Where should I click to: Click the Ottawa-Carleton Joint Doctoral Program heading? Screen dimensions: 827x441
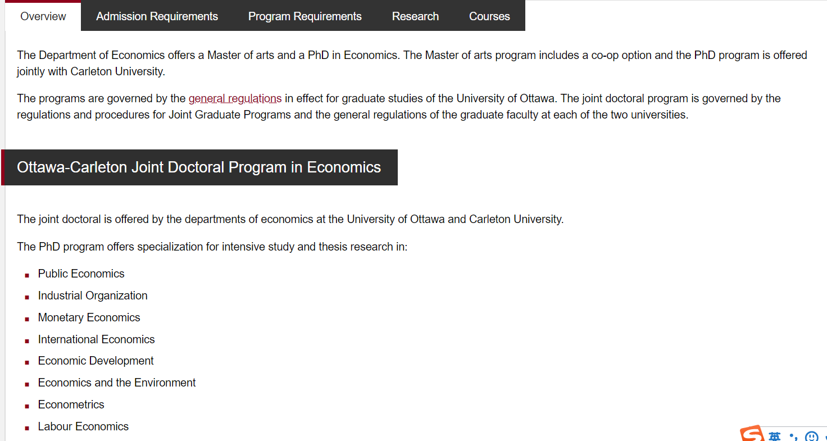tap(199, 167)
